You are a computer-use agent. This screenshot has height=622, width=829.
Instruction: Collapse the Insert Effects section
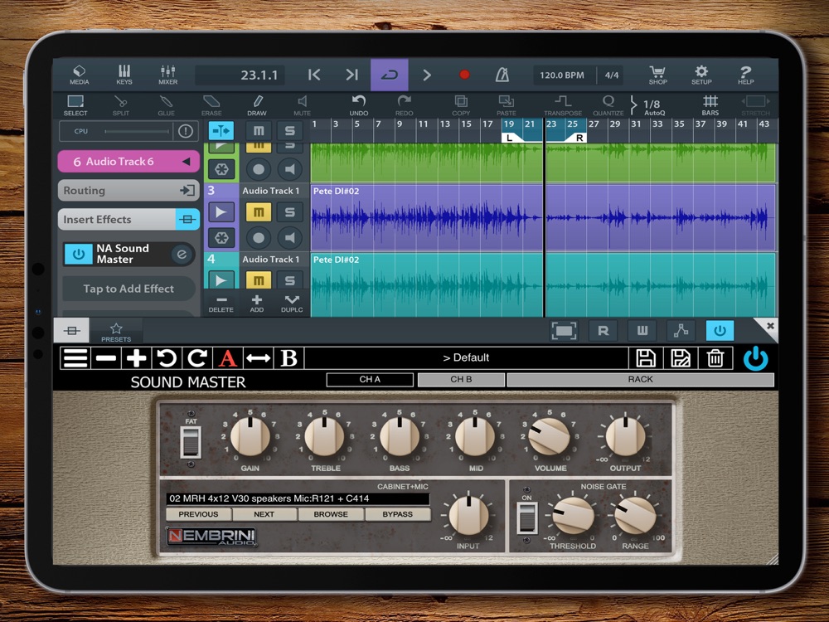click(x=128, y=219)
